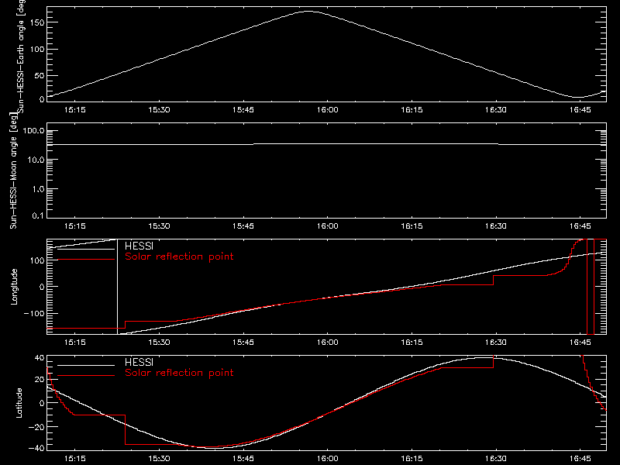Click the Sun-HESSI-Earth angle axis title
620x465 pixels.
pos(21,57)
